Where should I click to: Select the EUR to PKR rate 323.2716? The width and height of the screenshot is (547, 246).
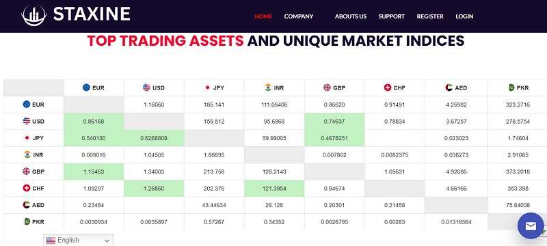coord(518,105)
